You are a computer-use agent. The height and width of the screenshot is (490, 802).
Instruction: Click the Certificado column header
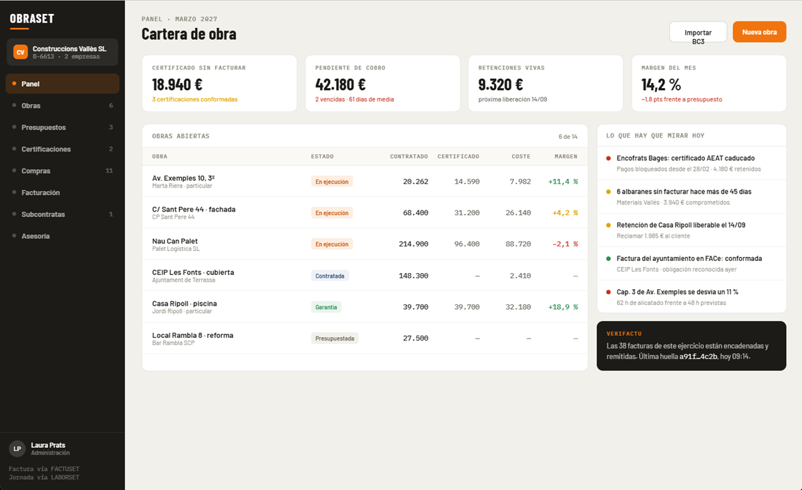[x=458, y=157]
